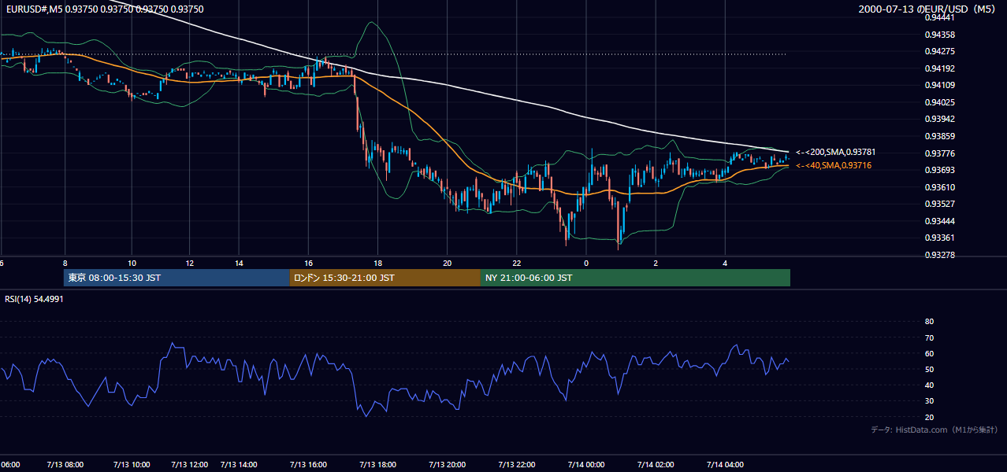
Task: Click the 7/14 04:00 bottom time label
Action: tap(726, 464)
